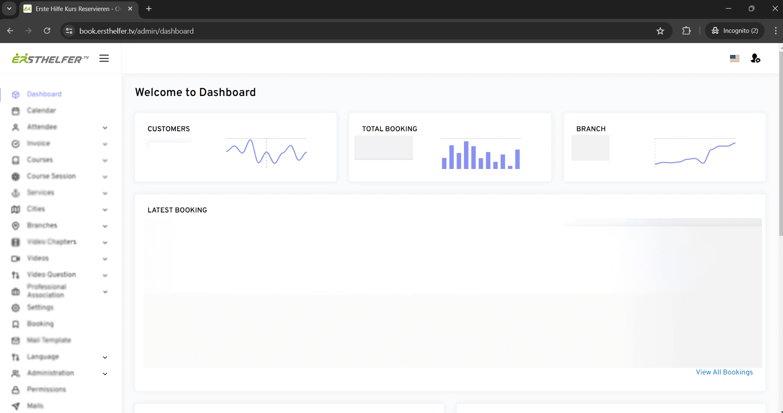Open the Dashboard menu item
The image size is (783, 413).
[44, 94]
